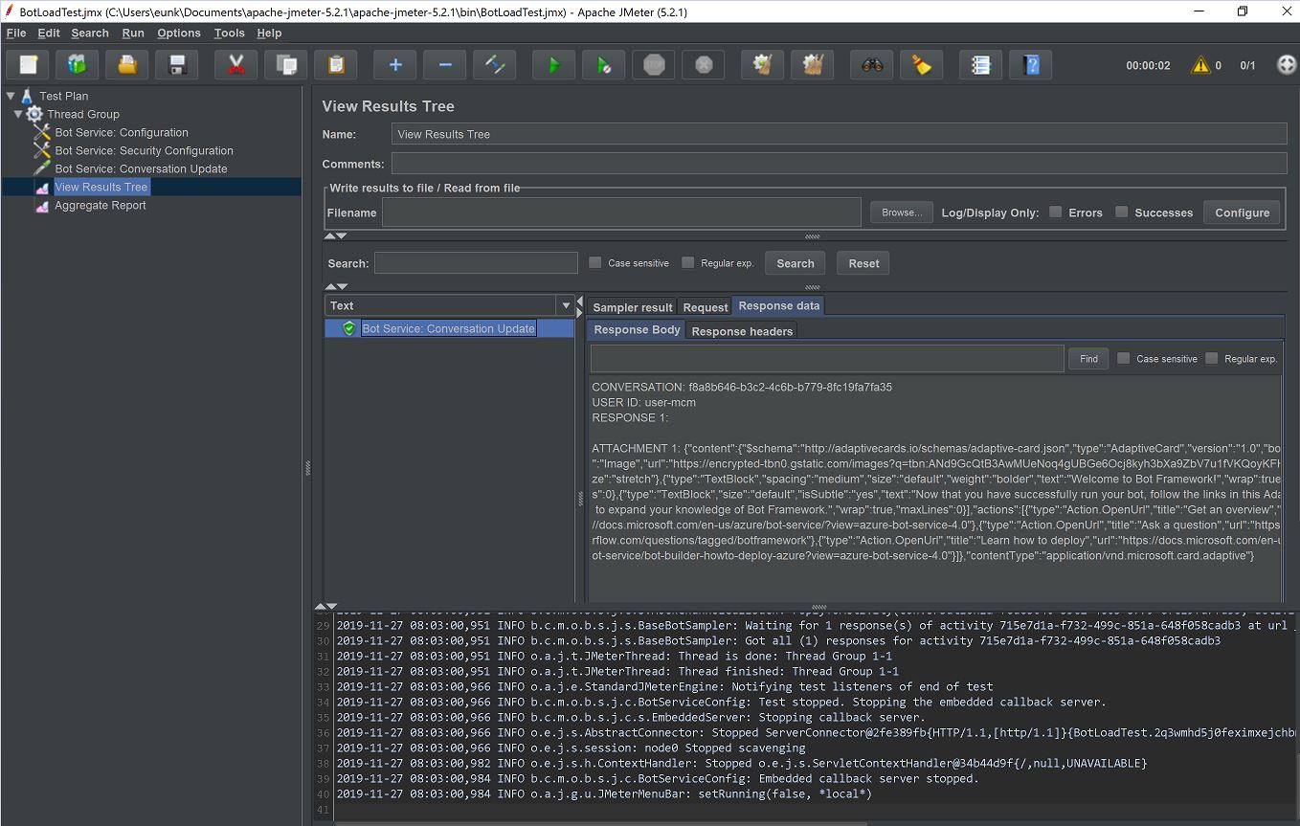Click the green shield success icon on sample

(349, 328)
